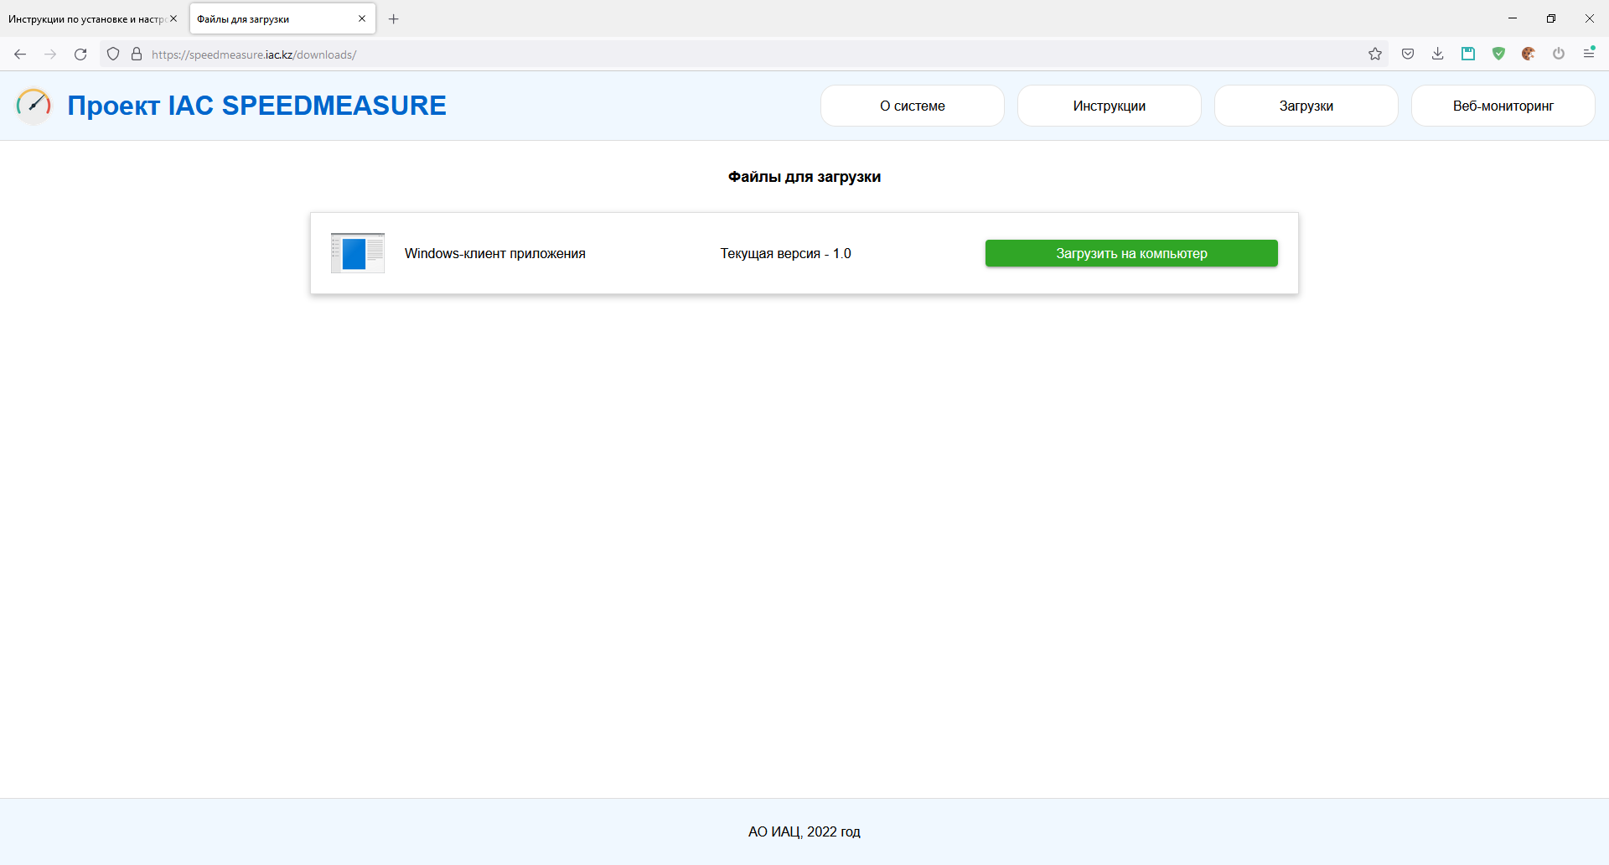The image size is (1609, 865).
Task: Click the Проект IAC SPEEDMEASURE title
Action: pos(256,106)
